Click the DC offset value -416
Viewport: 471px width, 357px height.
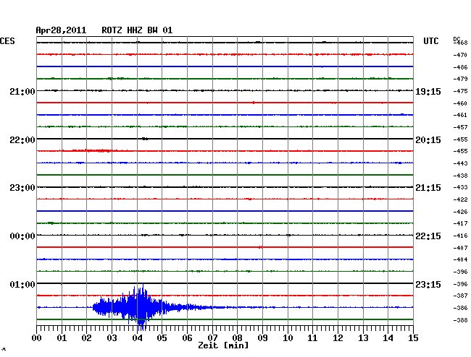tap(460, 236)
